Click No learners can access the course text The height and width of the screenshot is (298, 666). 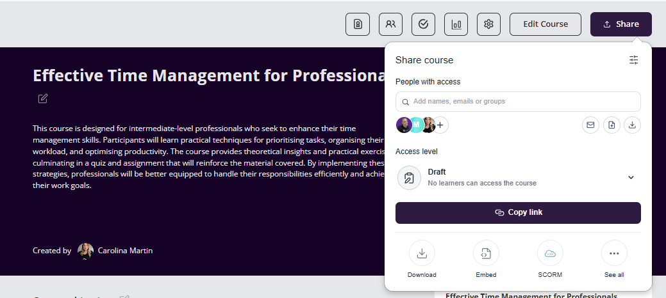[482, 183]
